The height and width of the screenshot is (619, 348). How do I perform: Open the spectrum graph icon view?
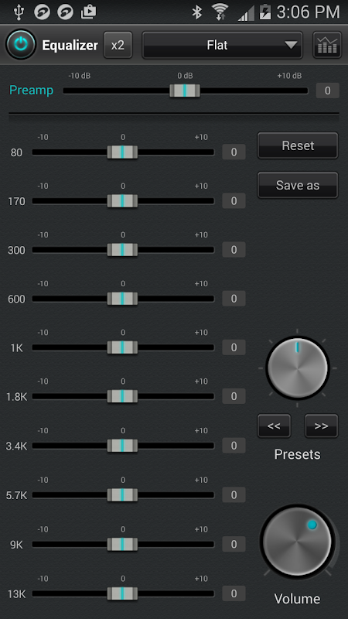pos(327,45)
